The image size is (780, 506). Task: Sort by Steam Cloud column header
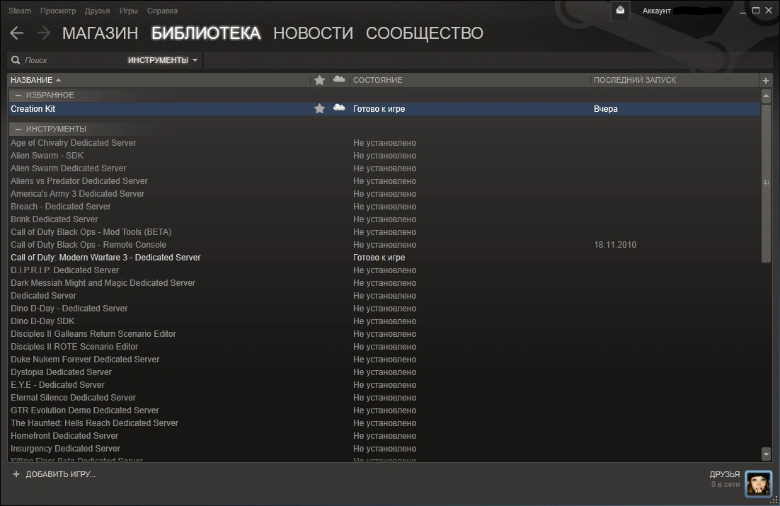pyautogui.click(x=339, y=79)
